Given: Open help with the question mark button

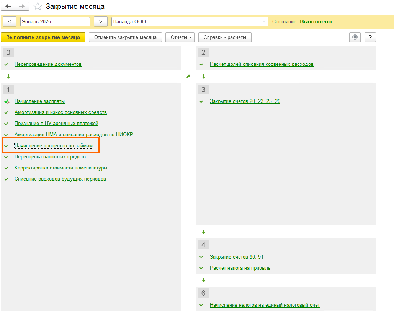Looking at the screenshot, I should (370, 37).
